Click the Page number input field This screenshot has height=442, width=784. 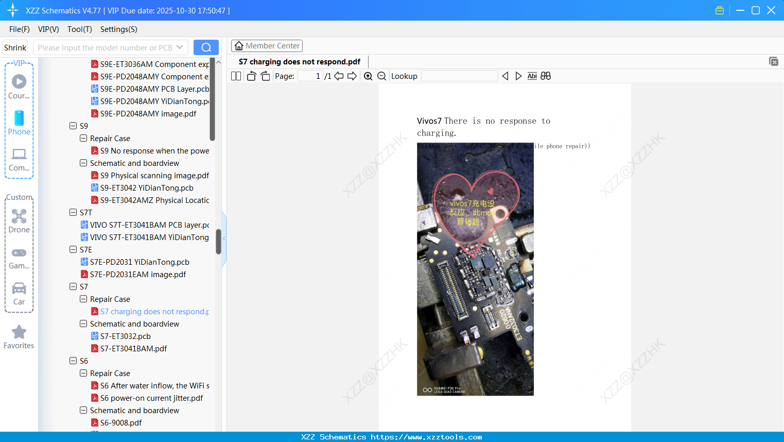(x=310, y=76)
